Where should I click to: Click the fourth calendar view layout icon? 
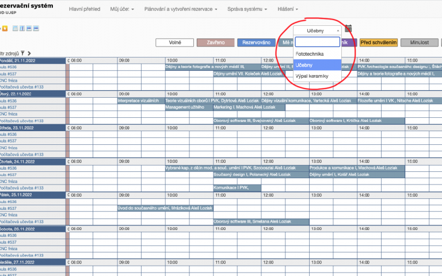[36, 28]
